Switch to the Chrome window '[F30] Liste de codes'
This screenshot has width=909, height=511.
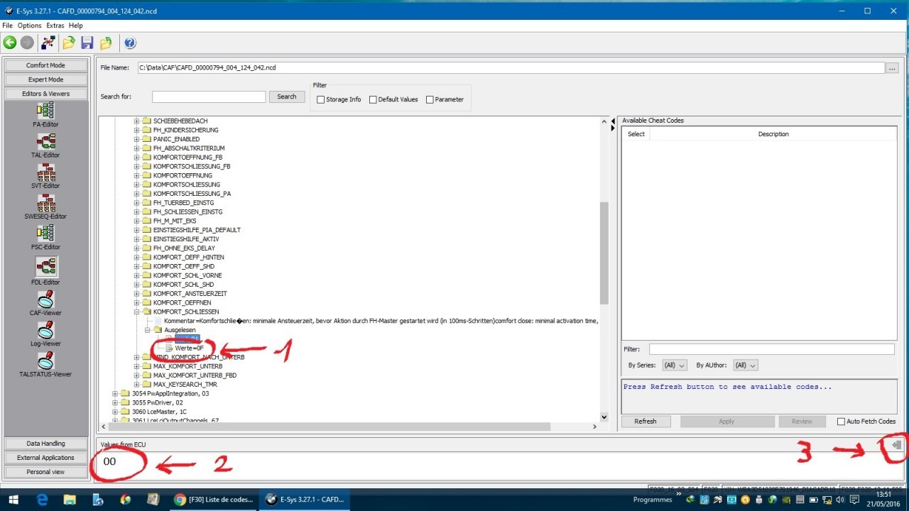[214, 500]
